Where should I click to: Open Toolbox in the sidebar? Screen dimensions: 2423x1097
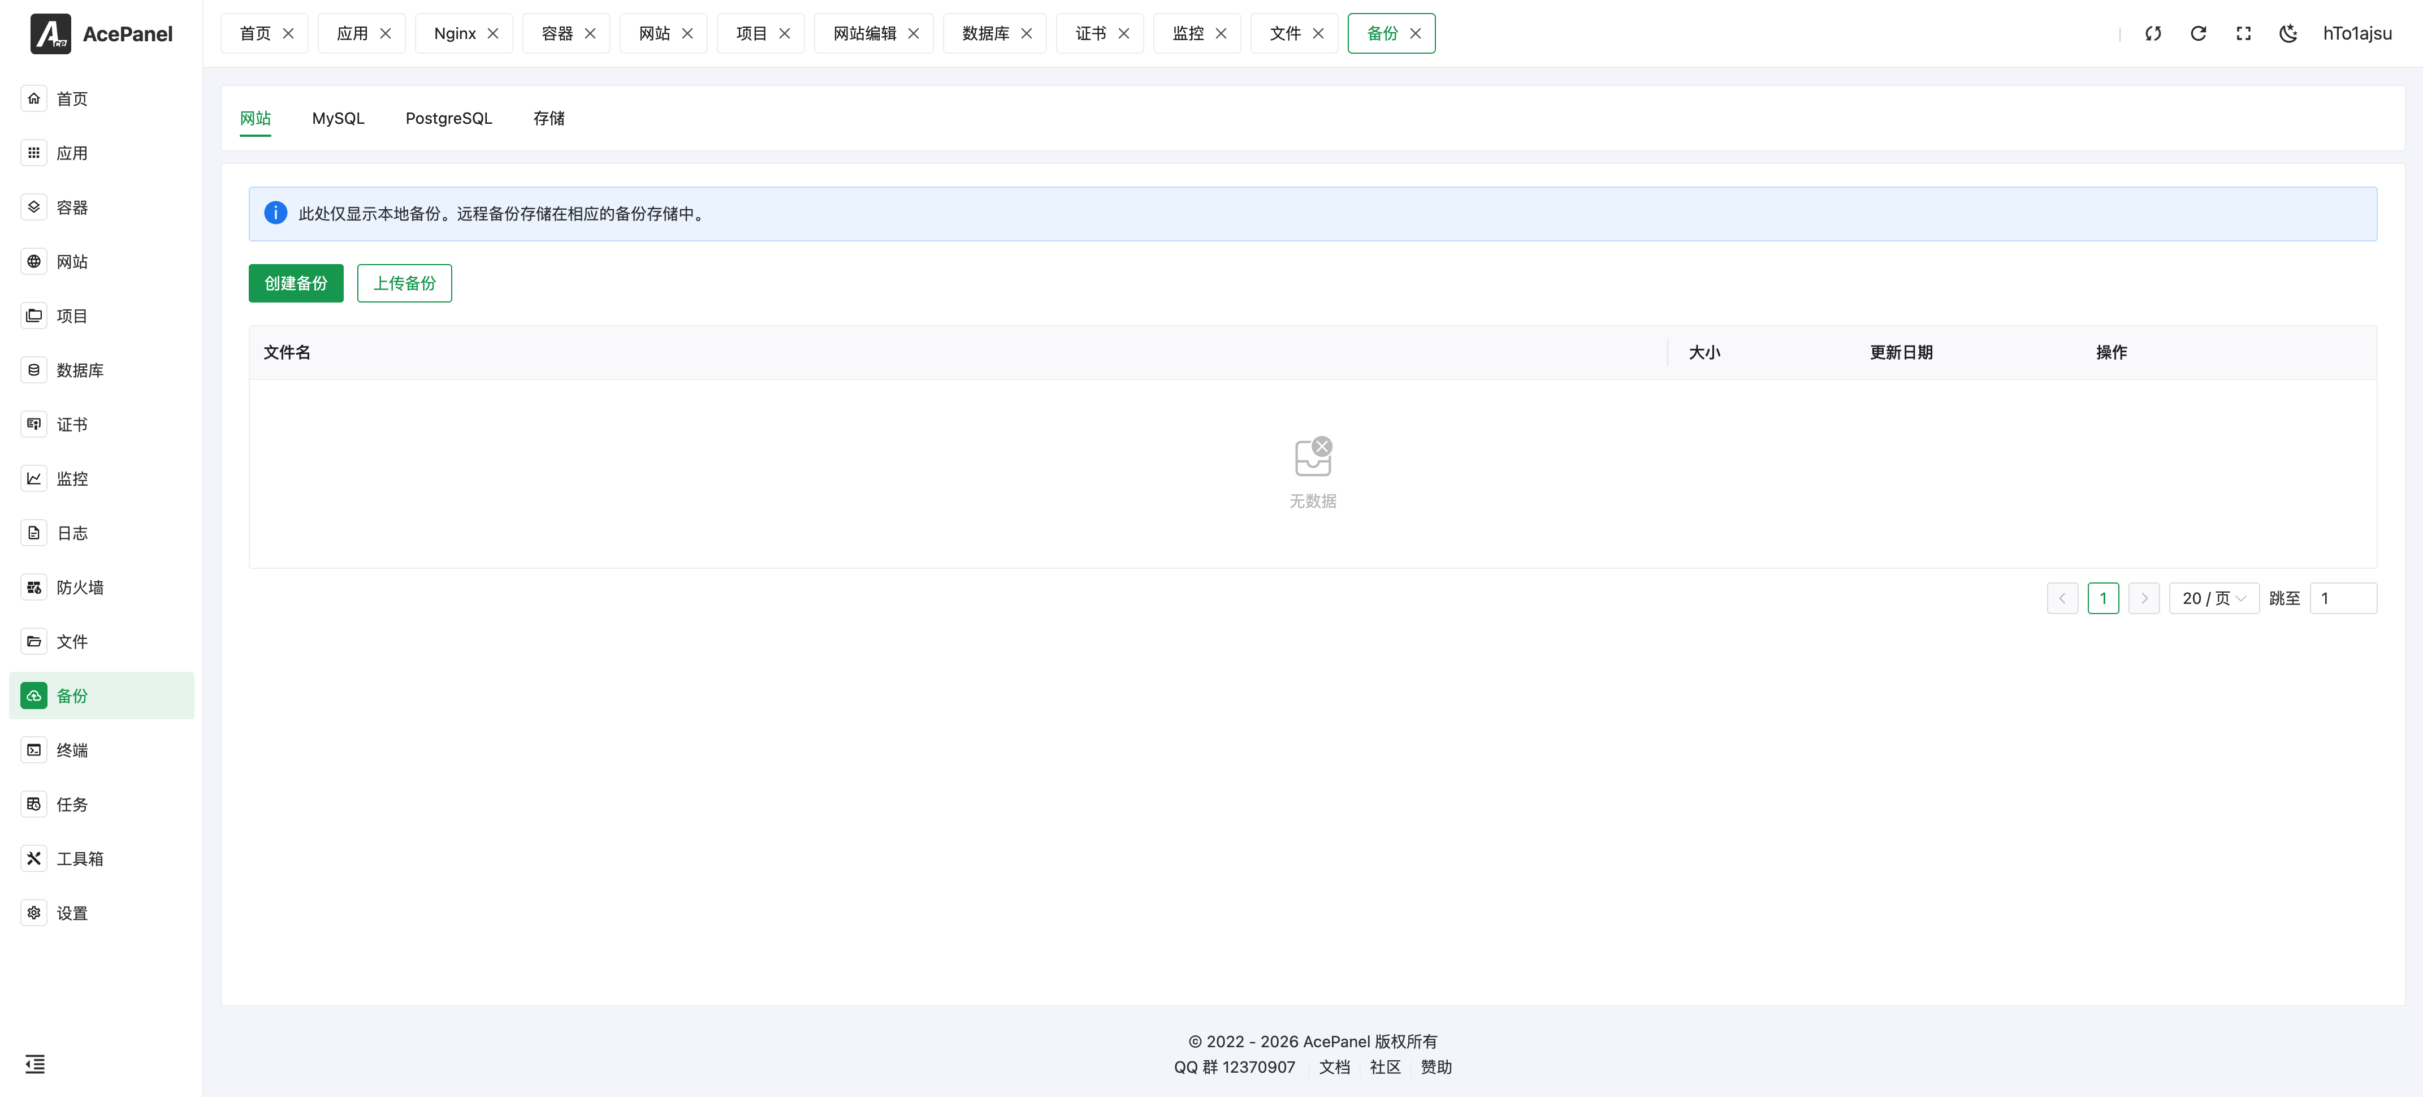79,858
